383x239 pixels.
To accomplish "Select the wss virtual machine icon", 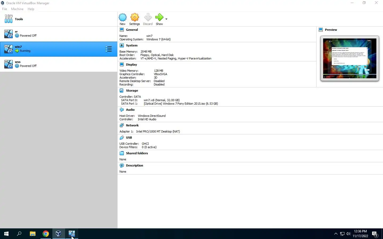I will pyautogui.click(x=8, y=64).
